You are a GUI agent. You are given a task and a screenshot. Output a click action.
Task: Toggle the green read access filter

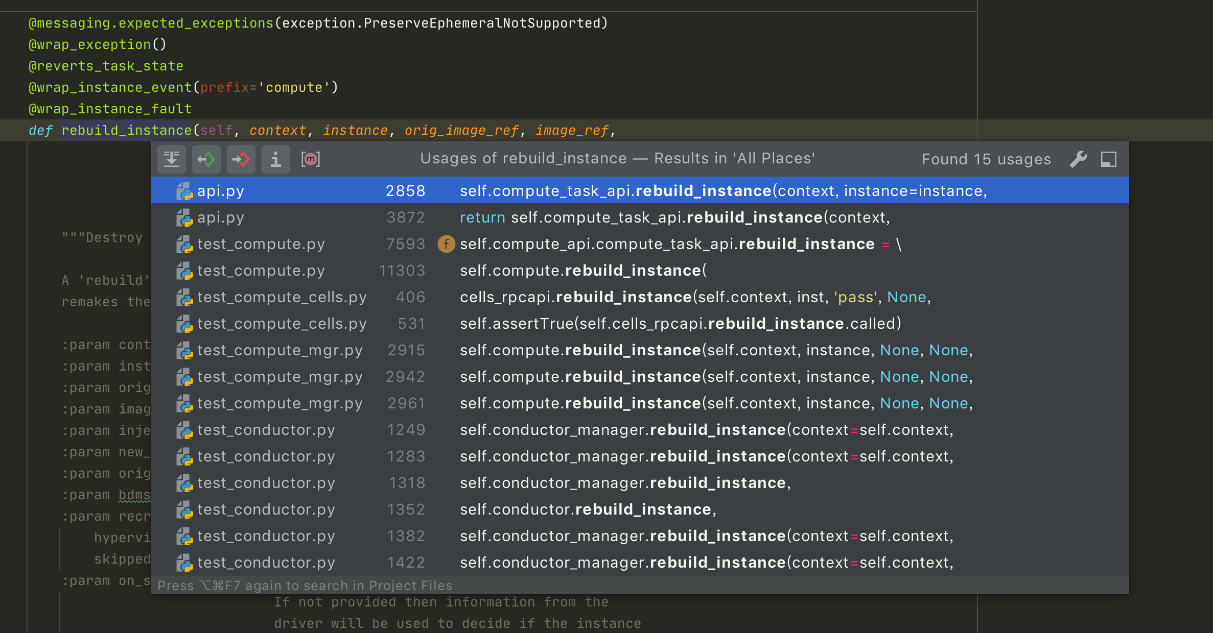206,159
